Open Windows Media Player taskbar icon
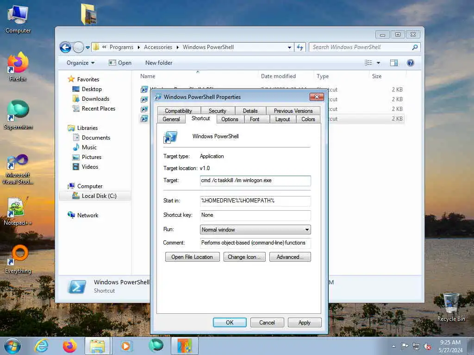 [x=126, y=346]
